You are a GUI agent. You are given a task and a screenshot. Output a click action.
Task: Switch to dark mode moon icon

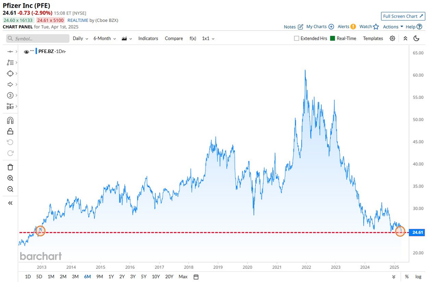(x=416, y=39)
